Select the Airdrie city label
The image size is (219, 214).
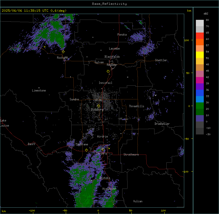click(102, 136)
